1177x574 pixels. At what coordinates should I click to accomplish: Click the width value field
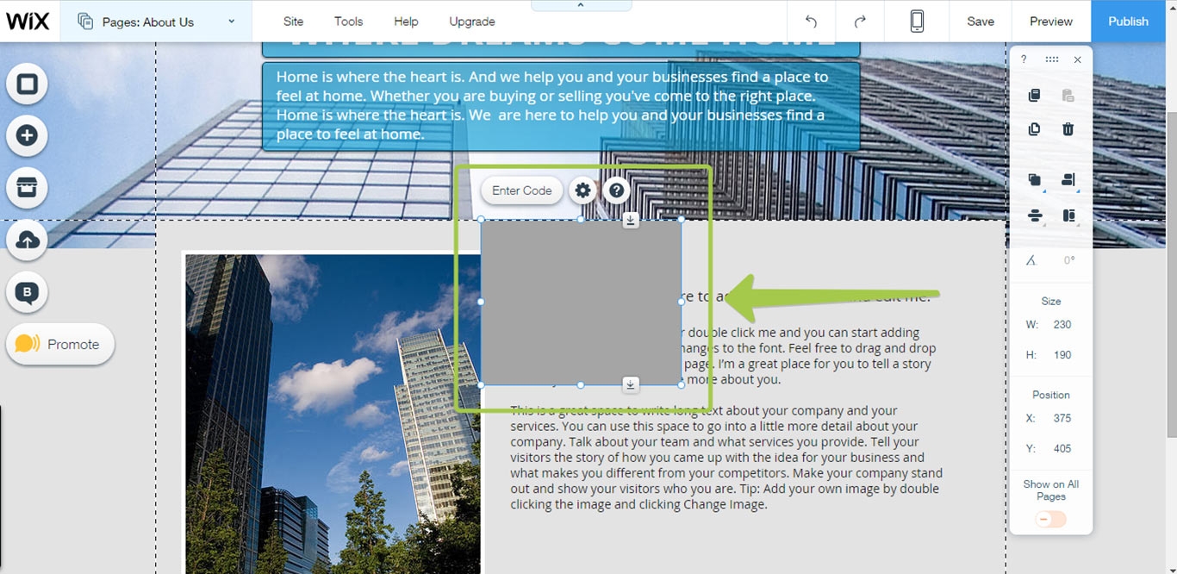pos(1062,325)
